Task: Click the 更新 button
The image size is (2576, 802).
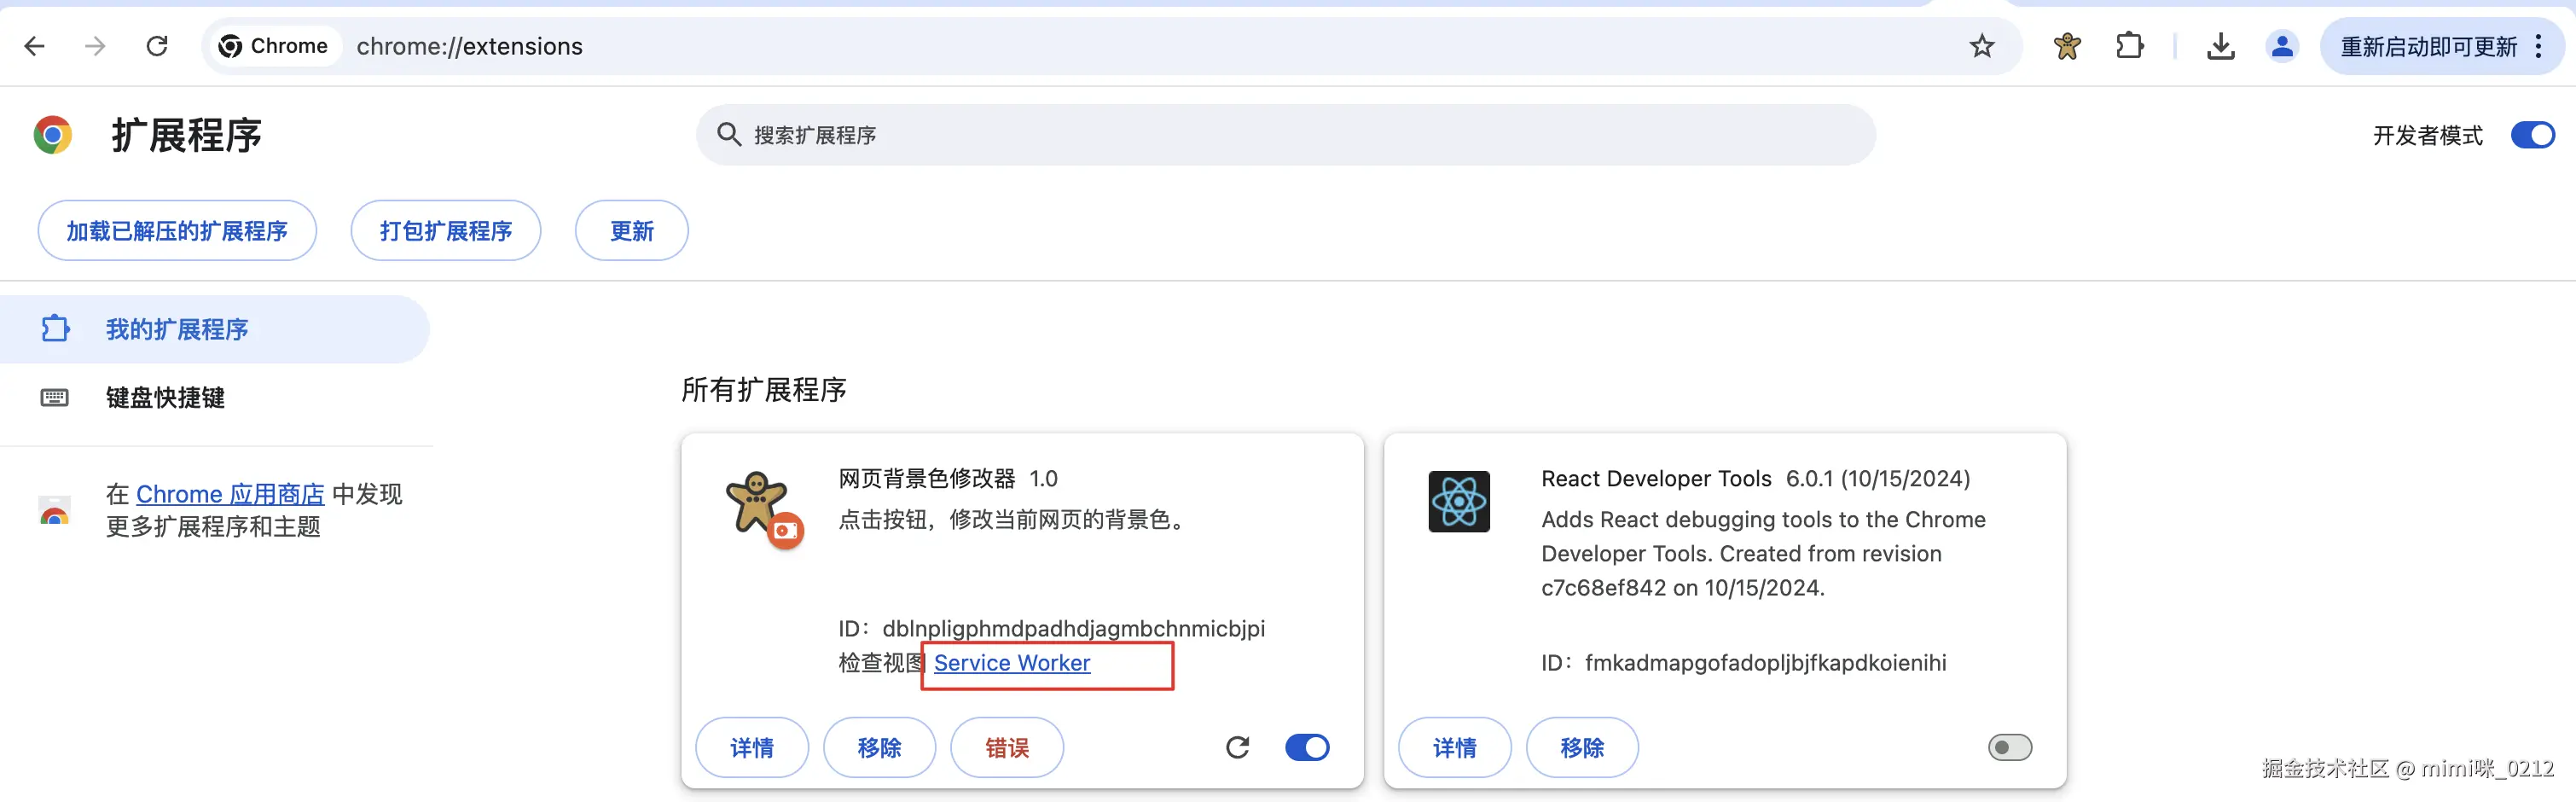Action: pyautogui.click(x=632, y=231)
